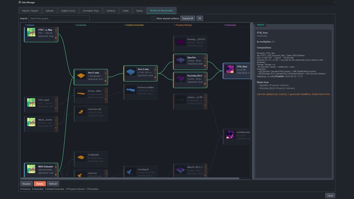
Task: Click the Flowing..._033323 property volume icon
Action: 180,42
